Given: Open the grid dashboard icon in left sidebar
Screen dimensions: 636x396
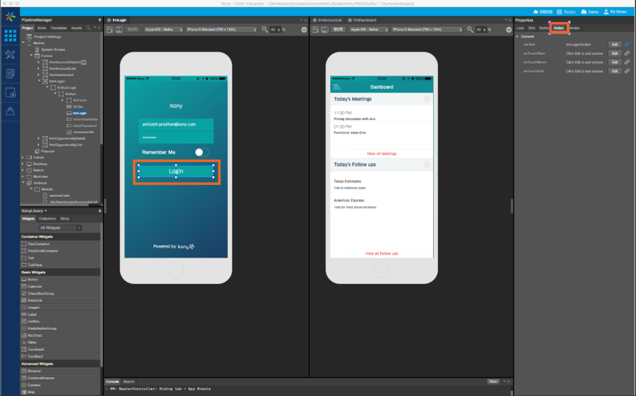Looking at the screenshot, I should (x=10, y=36).
